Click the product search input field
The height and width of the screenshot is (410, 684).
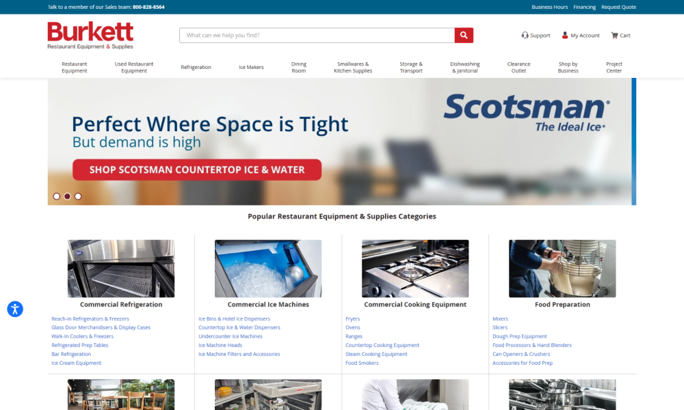click(x=317, y=36)
